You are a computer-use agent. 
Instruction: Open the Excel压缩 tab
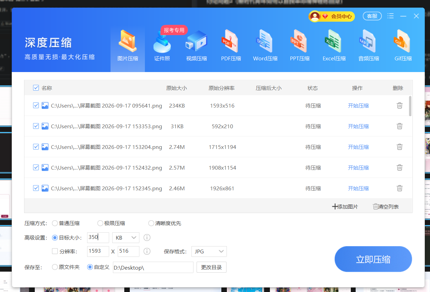334,46
